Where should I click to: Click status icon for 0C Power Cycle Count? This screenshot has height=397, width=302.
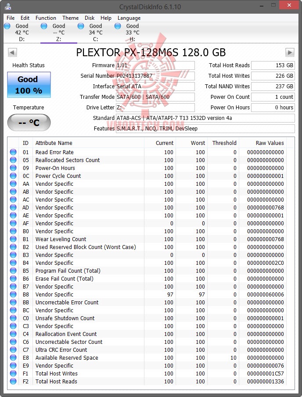coord(13,176)
